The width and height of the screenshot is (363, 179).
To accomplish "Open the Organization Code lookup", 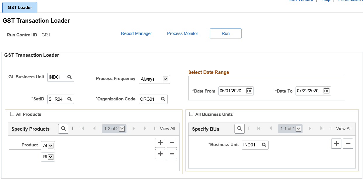I will (x=163, y=99).
